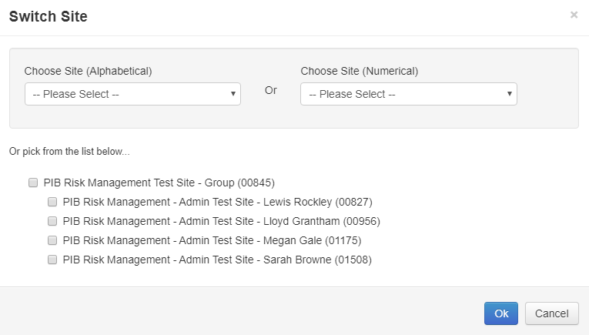Close the Switch Site dialog
This screenshot has height=335, width=589.
click(574, 15)
